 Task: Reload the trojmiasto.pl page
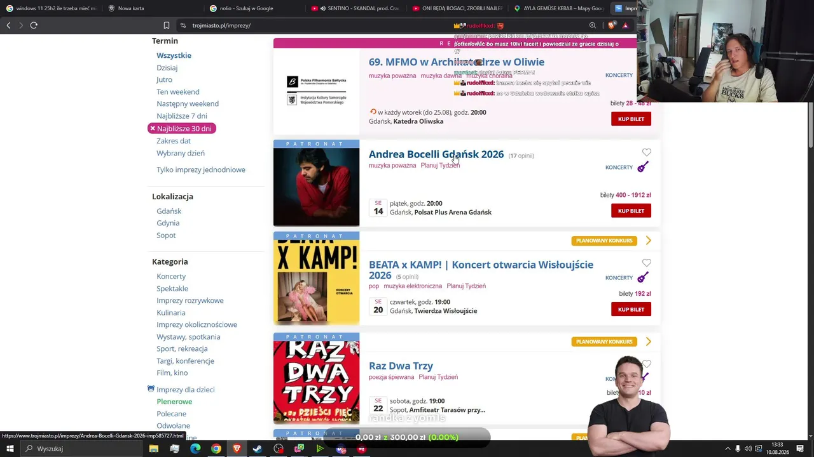click(34, 25)
